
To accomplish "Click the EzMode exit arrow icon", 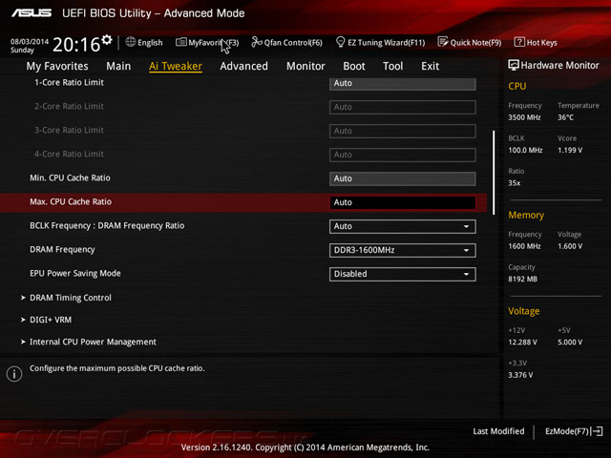I will 597,431.
